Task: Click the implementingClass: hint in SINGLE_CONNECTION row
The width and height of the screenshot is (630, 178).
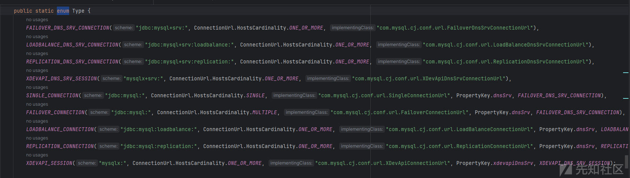Action: pos(294,95)
